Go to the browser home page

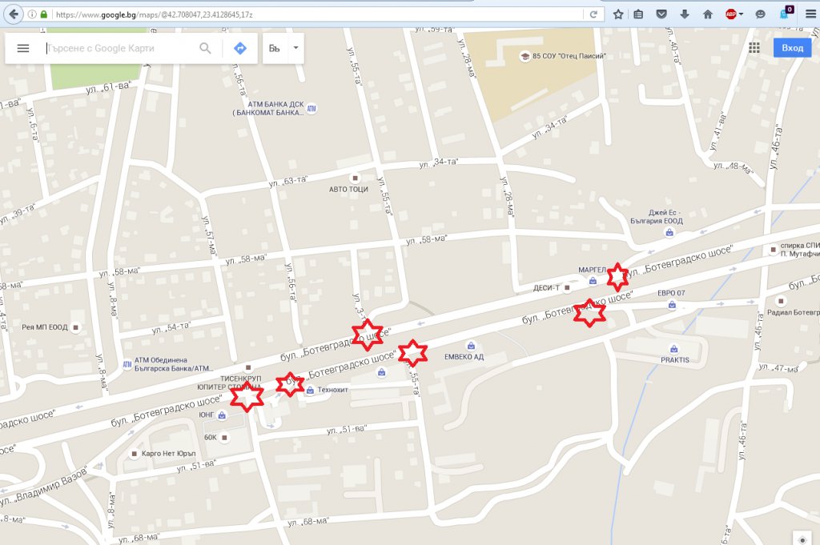[708, 14]
